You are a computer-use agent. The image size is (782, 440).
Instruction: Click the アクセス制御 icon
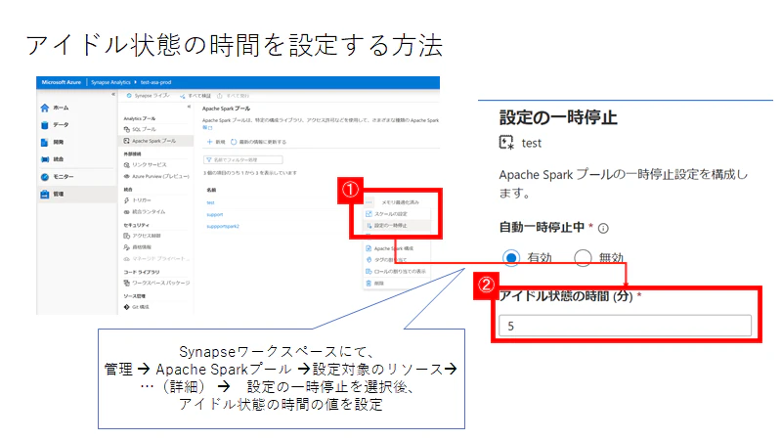click(127, 236)
